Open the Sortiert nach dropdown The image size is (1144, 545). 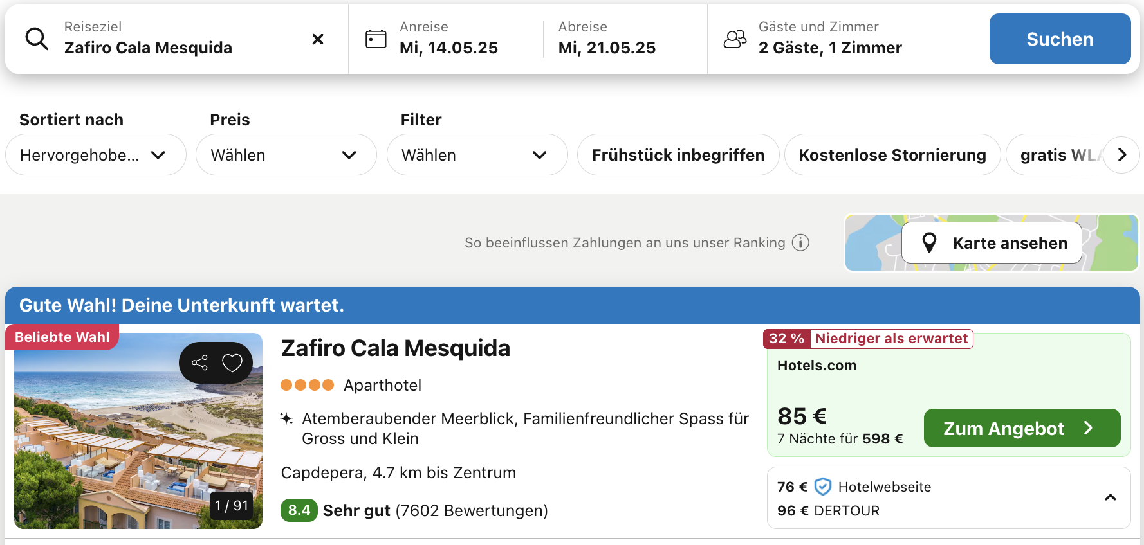click(x=96, y=155)
